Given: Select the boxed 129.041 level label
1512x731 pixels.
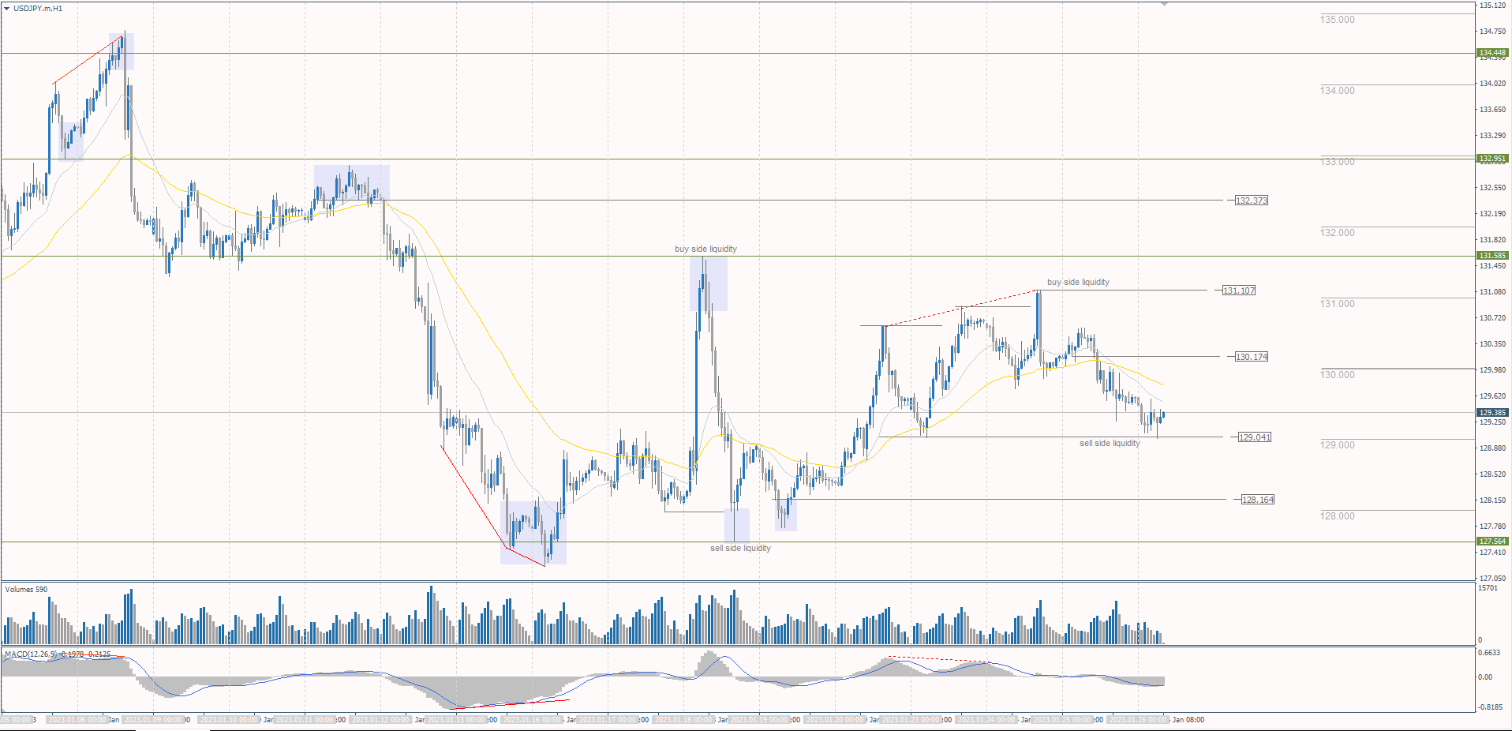Looking at the screenshot, I should (x=1255, y=437).
